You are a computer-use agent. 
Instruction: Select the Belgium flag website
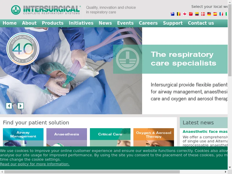tap(179, 14)
